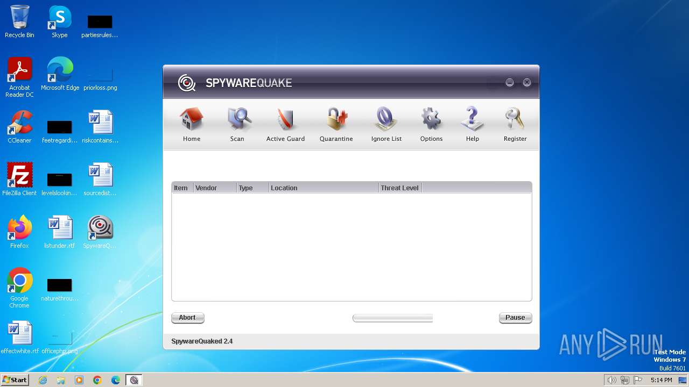Sort by Location column header
The image size is (689, 387).
[x=324, y=188]
